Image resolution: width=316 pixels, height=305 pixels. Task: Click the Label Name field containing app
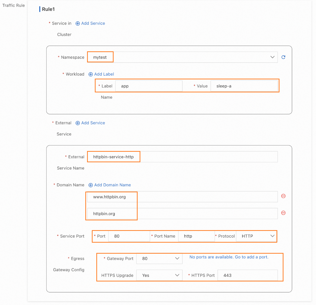149,86
